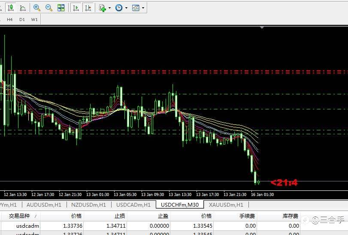Click the zoom out magnifier

click(48, 8)
